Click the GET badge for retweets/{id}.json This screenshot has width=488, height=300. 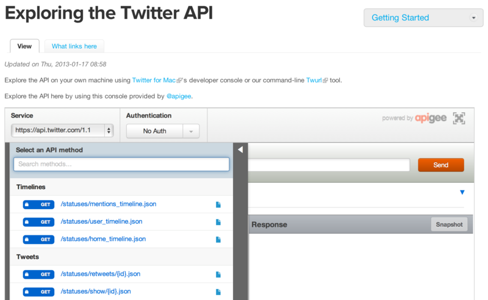[38, 274]
